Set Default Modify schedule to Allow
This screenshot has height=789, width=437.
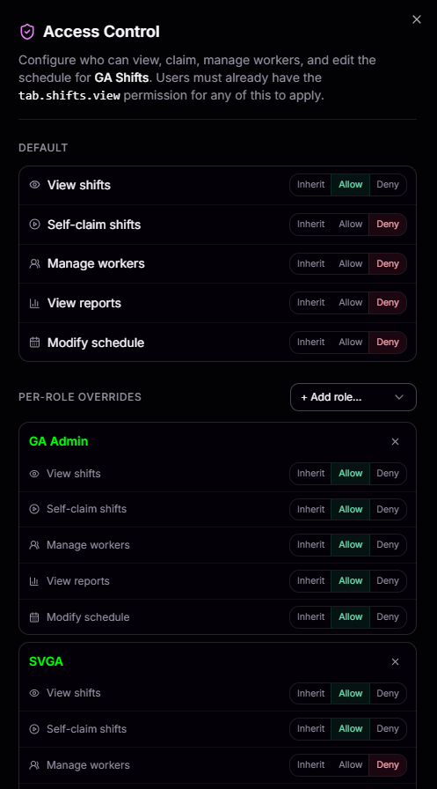(350, 343)
